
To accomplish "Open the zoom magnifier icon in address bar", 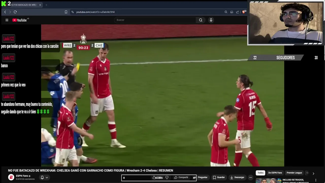I will pos(226,12).
